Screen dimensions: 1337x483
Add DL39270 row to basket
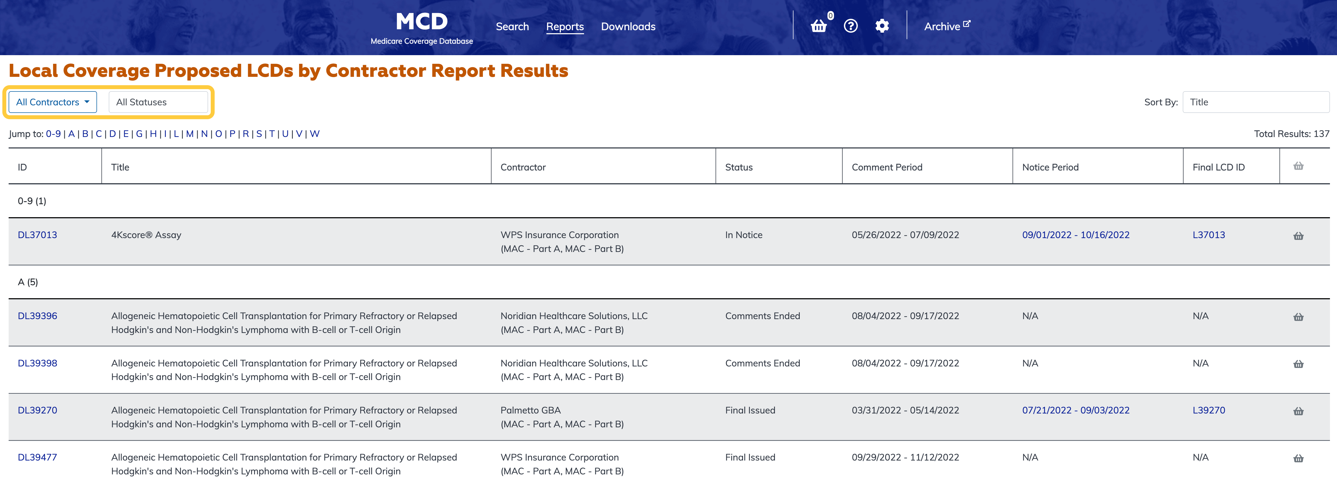click(1298, 411)
